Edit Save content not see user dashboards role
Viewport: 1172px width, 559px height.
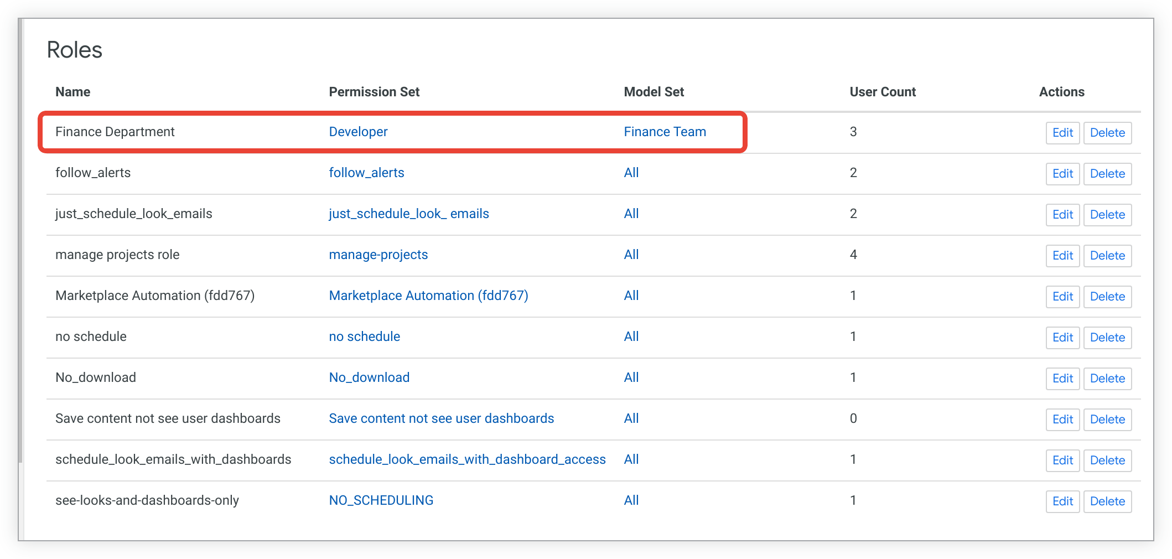1062,420
